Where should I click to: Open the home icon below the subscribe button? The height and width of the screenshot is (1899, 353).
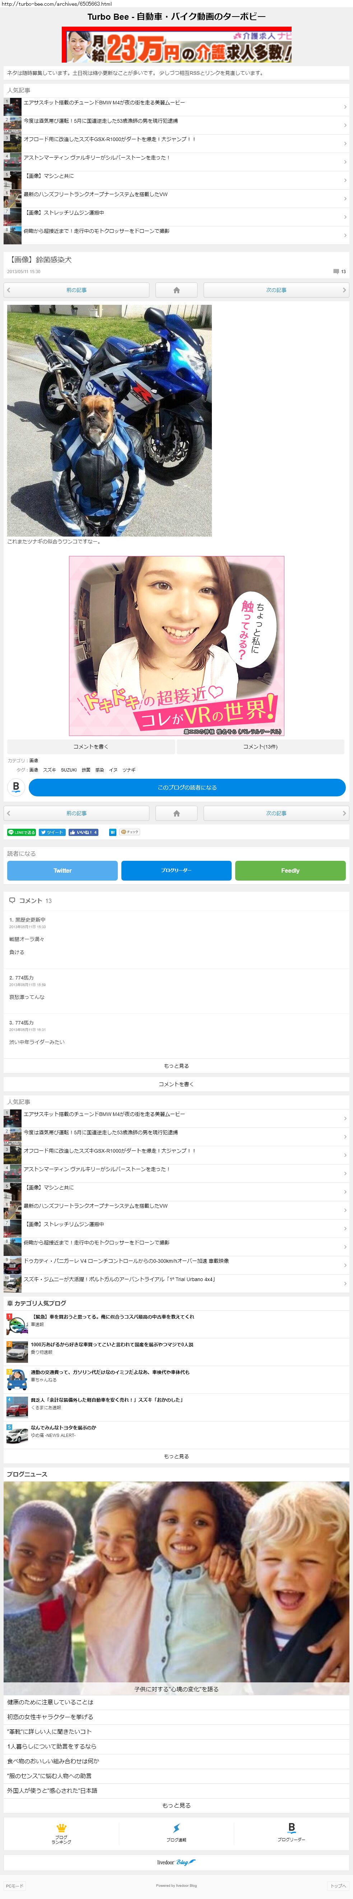pos(177,813)
